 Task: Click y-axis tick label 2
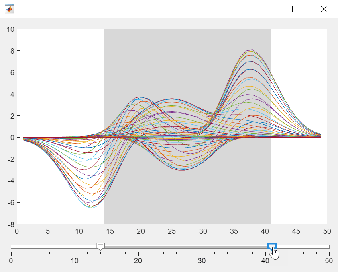[x=12, y=116]
